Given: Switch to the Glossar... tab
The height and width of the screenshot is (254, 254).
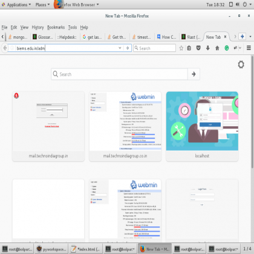Looking at the screenshot, I should click(43, 37).
